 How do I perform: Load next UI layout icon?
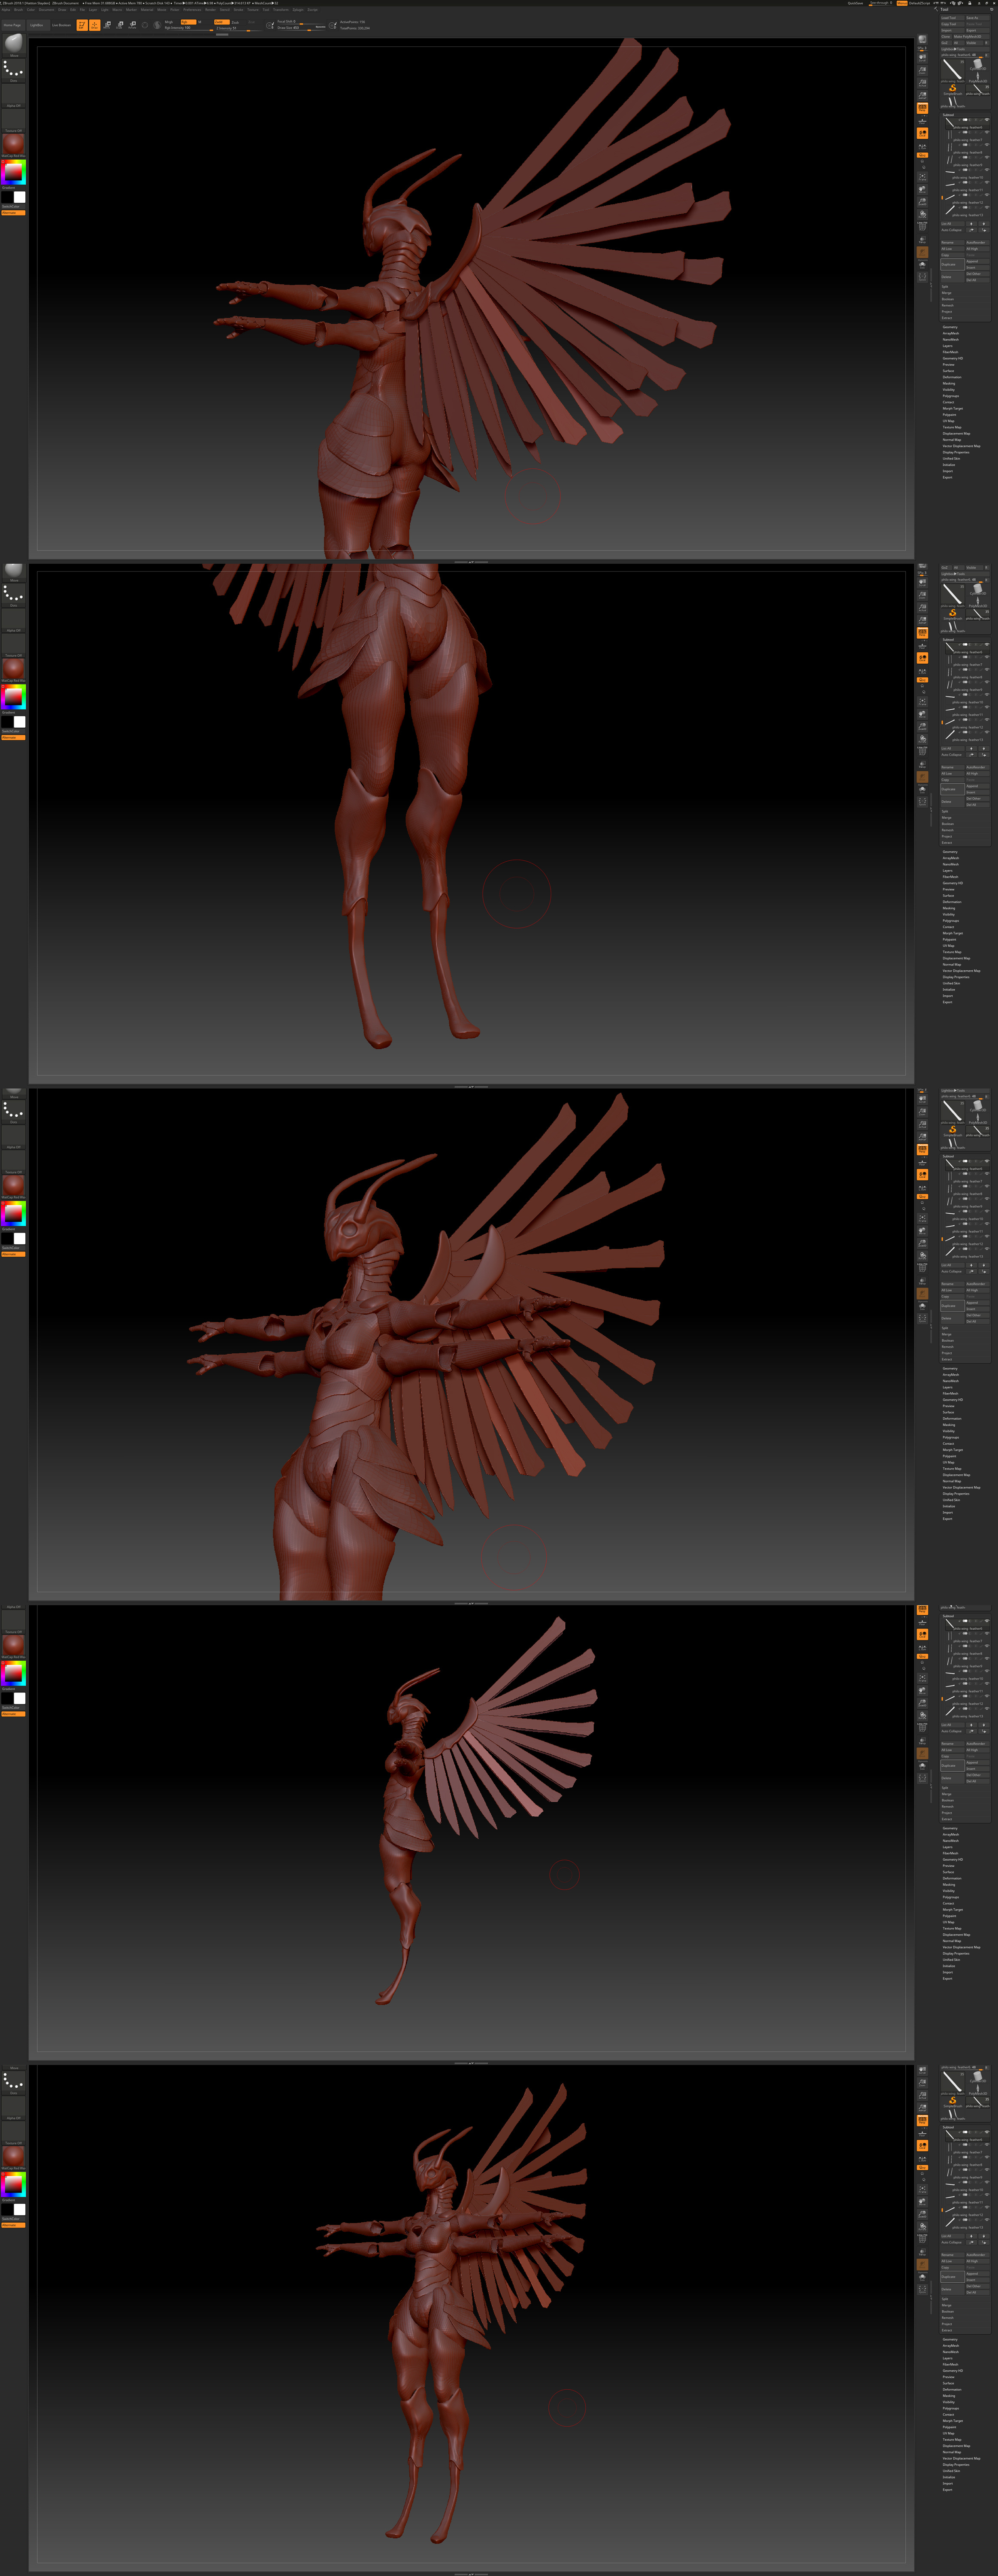(x=960, y=3)
